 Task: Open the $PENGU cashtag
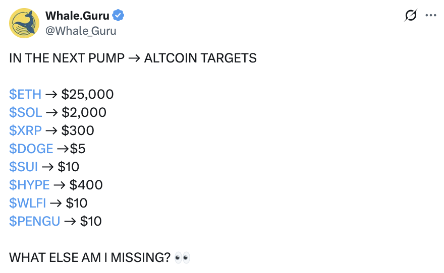click(34, 221)
